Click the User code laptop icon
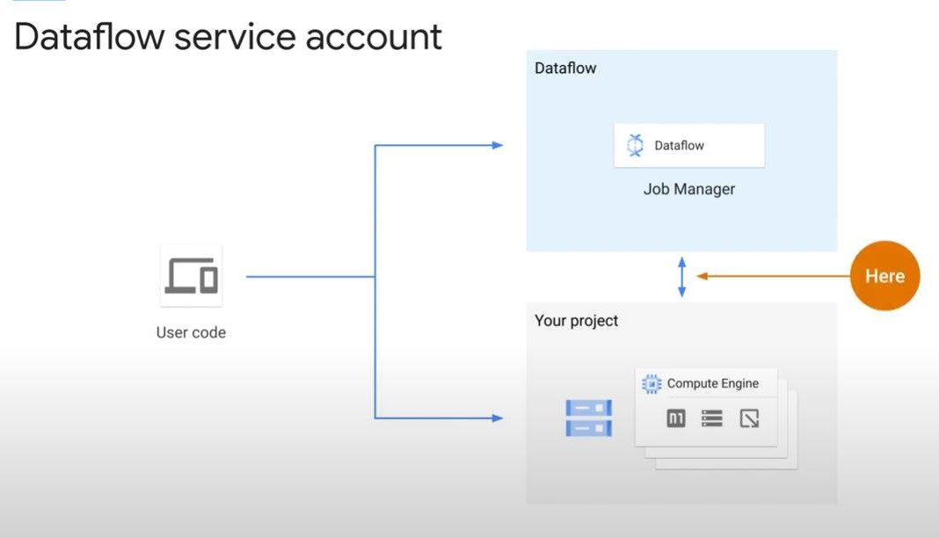This screenshot has height=538, width=939. pyautogui.click(x=191, y=276)
